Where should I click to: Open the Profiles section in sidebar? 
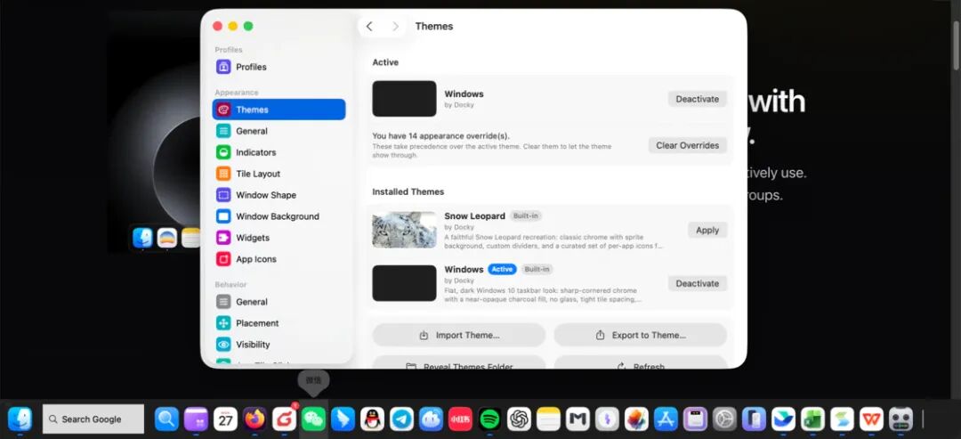pos(279,67)
